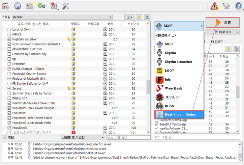Sort mods by 버전 version column
Image resolution: width=244 pixels, height=165 pixels.
coord(110,24)
